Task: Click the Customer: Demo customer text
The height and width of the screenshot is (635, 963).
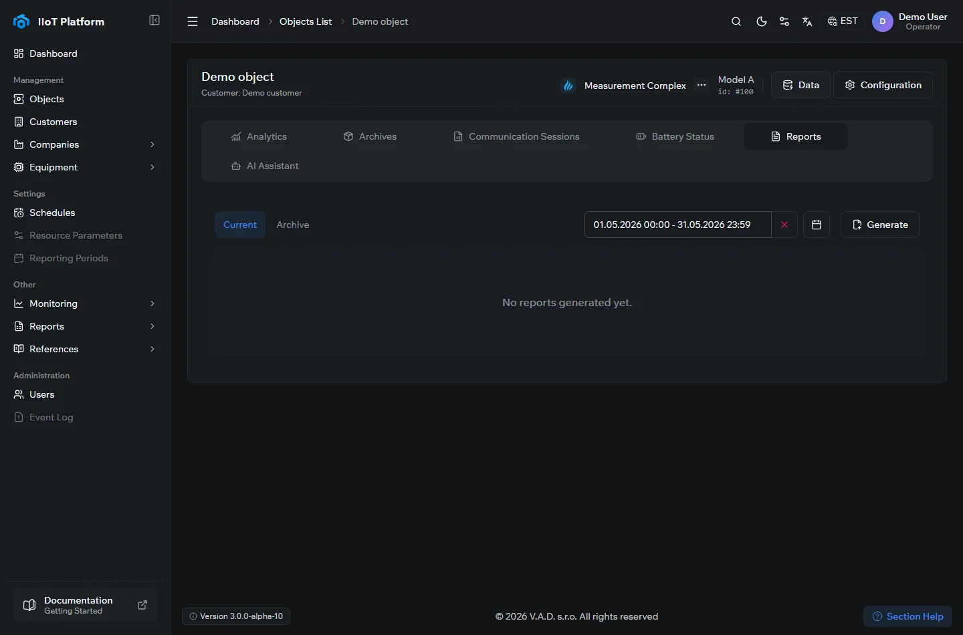Action: [x=251, y=93]
